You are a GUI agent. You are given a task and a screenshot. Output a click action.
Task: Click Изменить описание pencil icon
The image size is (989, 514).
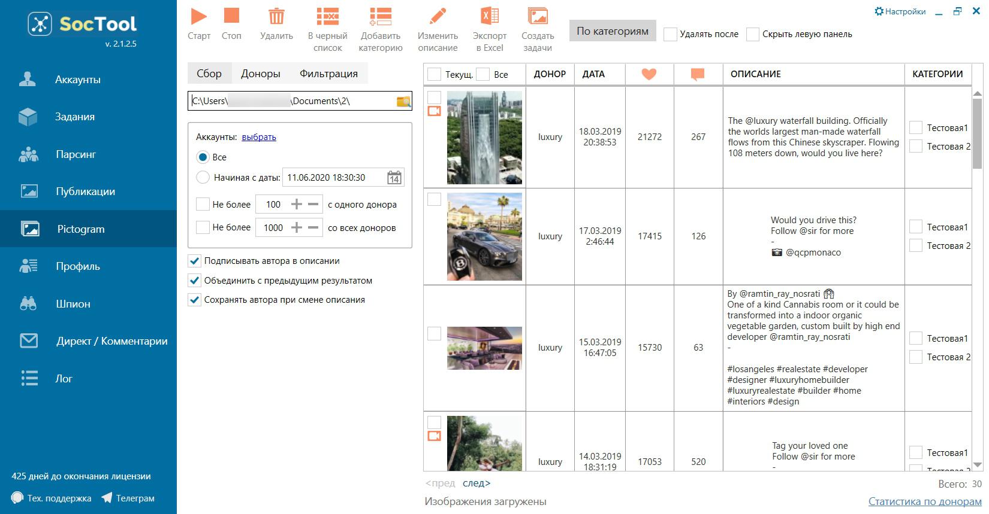pyautogui.click(x=438, y=16)
